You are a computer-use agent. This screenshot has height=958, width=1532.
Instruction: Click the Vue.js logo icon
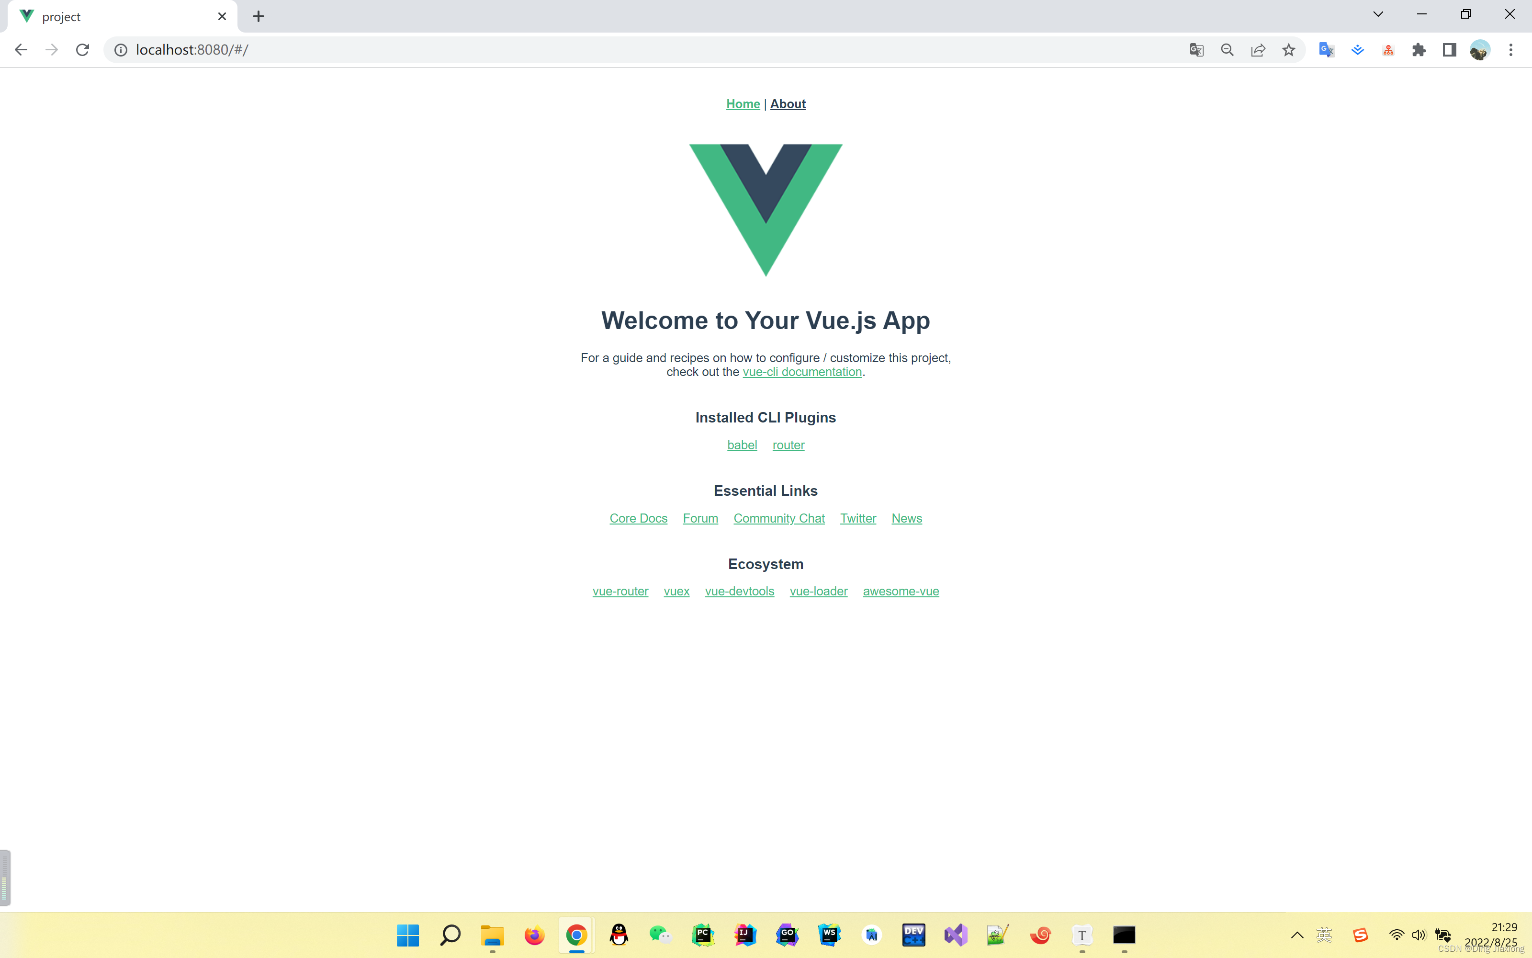tap(766, 210)
